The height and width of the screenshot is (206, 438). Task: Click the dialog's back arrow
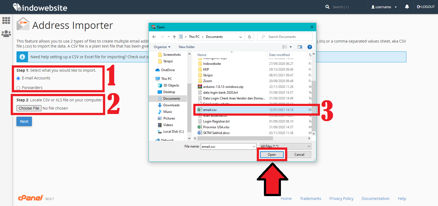[154, 37]
